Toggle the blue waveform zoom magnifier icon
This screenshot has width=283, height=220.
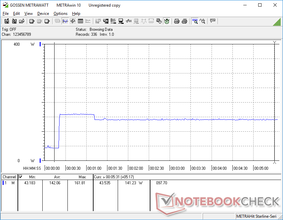195,21
